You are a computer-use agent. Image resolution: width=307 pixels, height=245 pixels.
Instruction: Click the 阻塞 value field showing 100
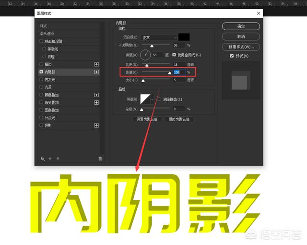179,72
